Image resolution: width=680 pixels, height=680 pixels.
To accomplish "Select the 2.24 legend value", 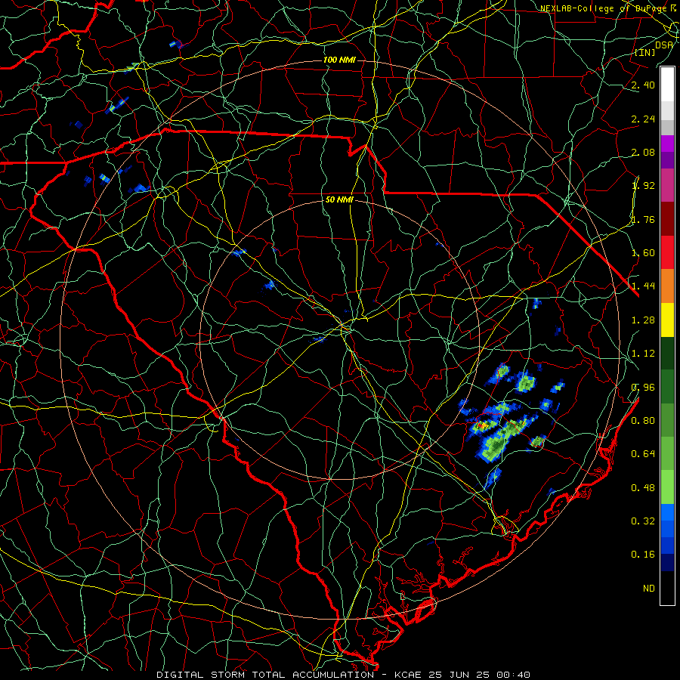I will (643, 119).
